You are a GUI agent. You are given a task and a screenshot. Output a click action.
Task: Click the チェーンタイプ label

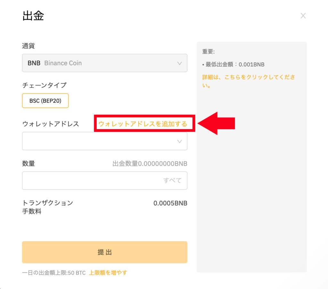coord(44,85)
